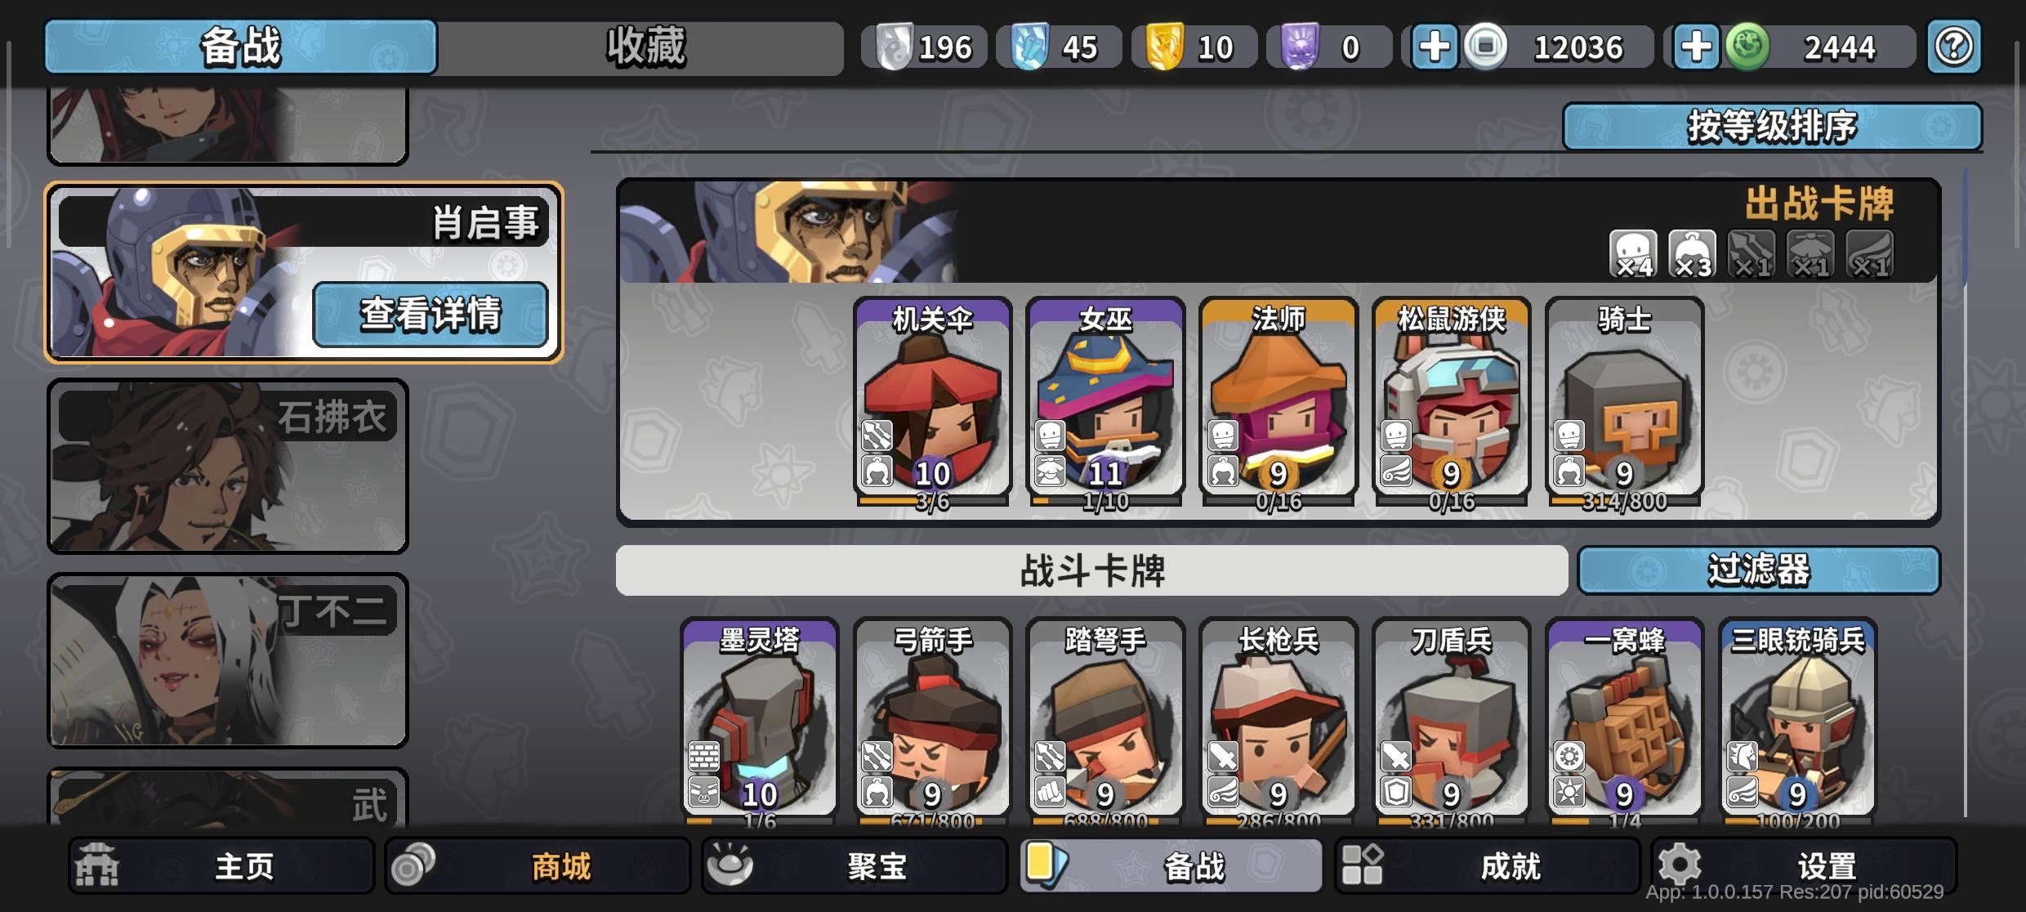Open sort by level dropdown 按等级排序
This screenshot has height=912, width=2026.
[1772, 127]
